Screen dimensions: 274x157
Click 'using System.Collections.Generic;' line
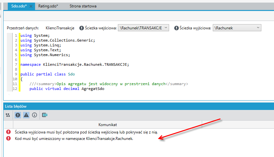point(58,40)
